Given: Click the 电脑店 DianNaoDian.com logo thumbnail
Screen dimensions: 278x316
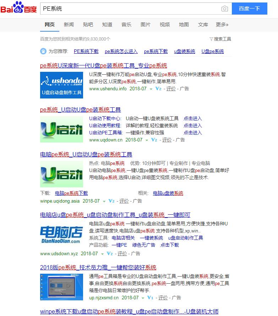Looking at the screenshot, I should point(61,234).
